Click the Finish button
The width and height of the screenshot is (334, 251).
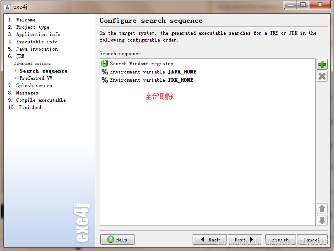pos(280,239)
